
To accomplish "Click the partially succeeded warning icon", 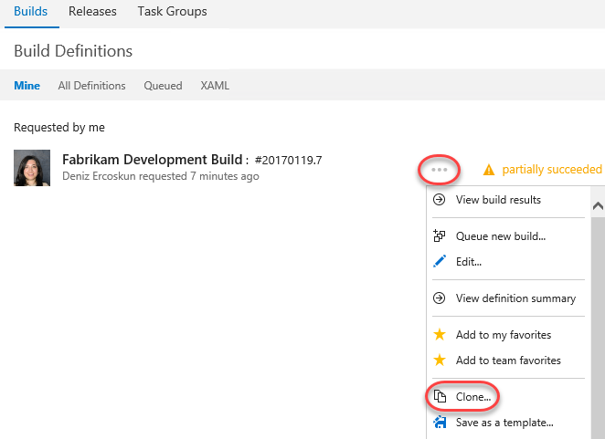I will coord(489,170).
